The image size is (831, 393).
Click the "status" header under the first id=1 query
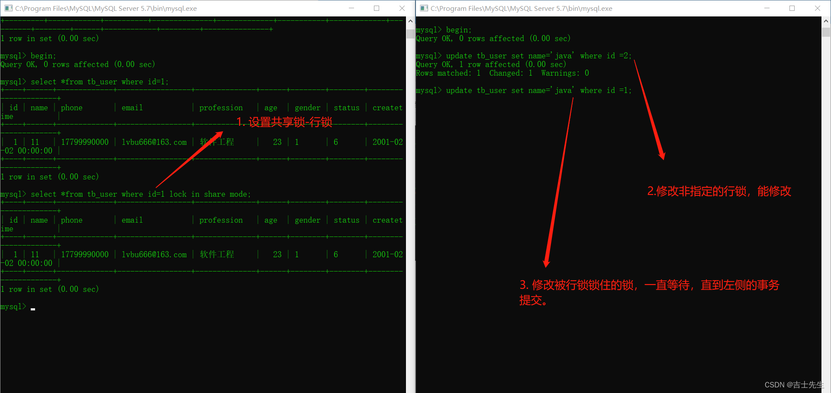tap(347, 108)
